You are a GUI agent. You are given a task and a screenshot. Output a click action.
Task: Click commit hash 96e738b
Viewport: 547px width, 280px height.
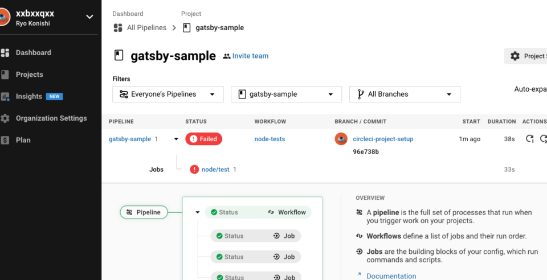coord(366,152)
